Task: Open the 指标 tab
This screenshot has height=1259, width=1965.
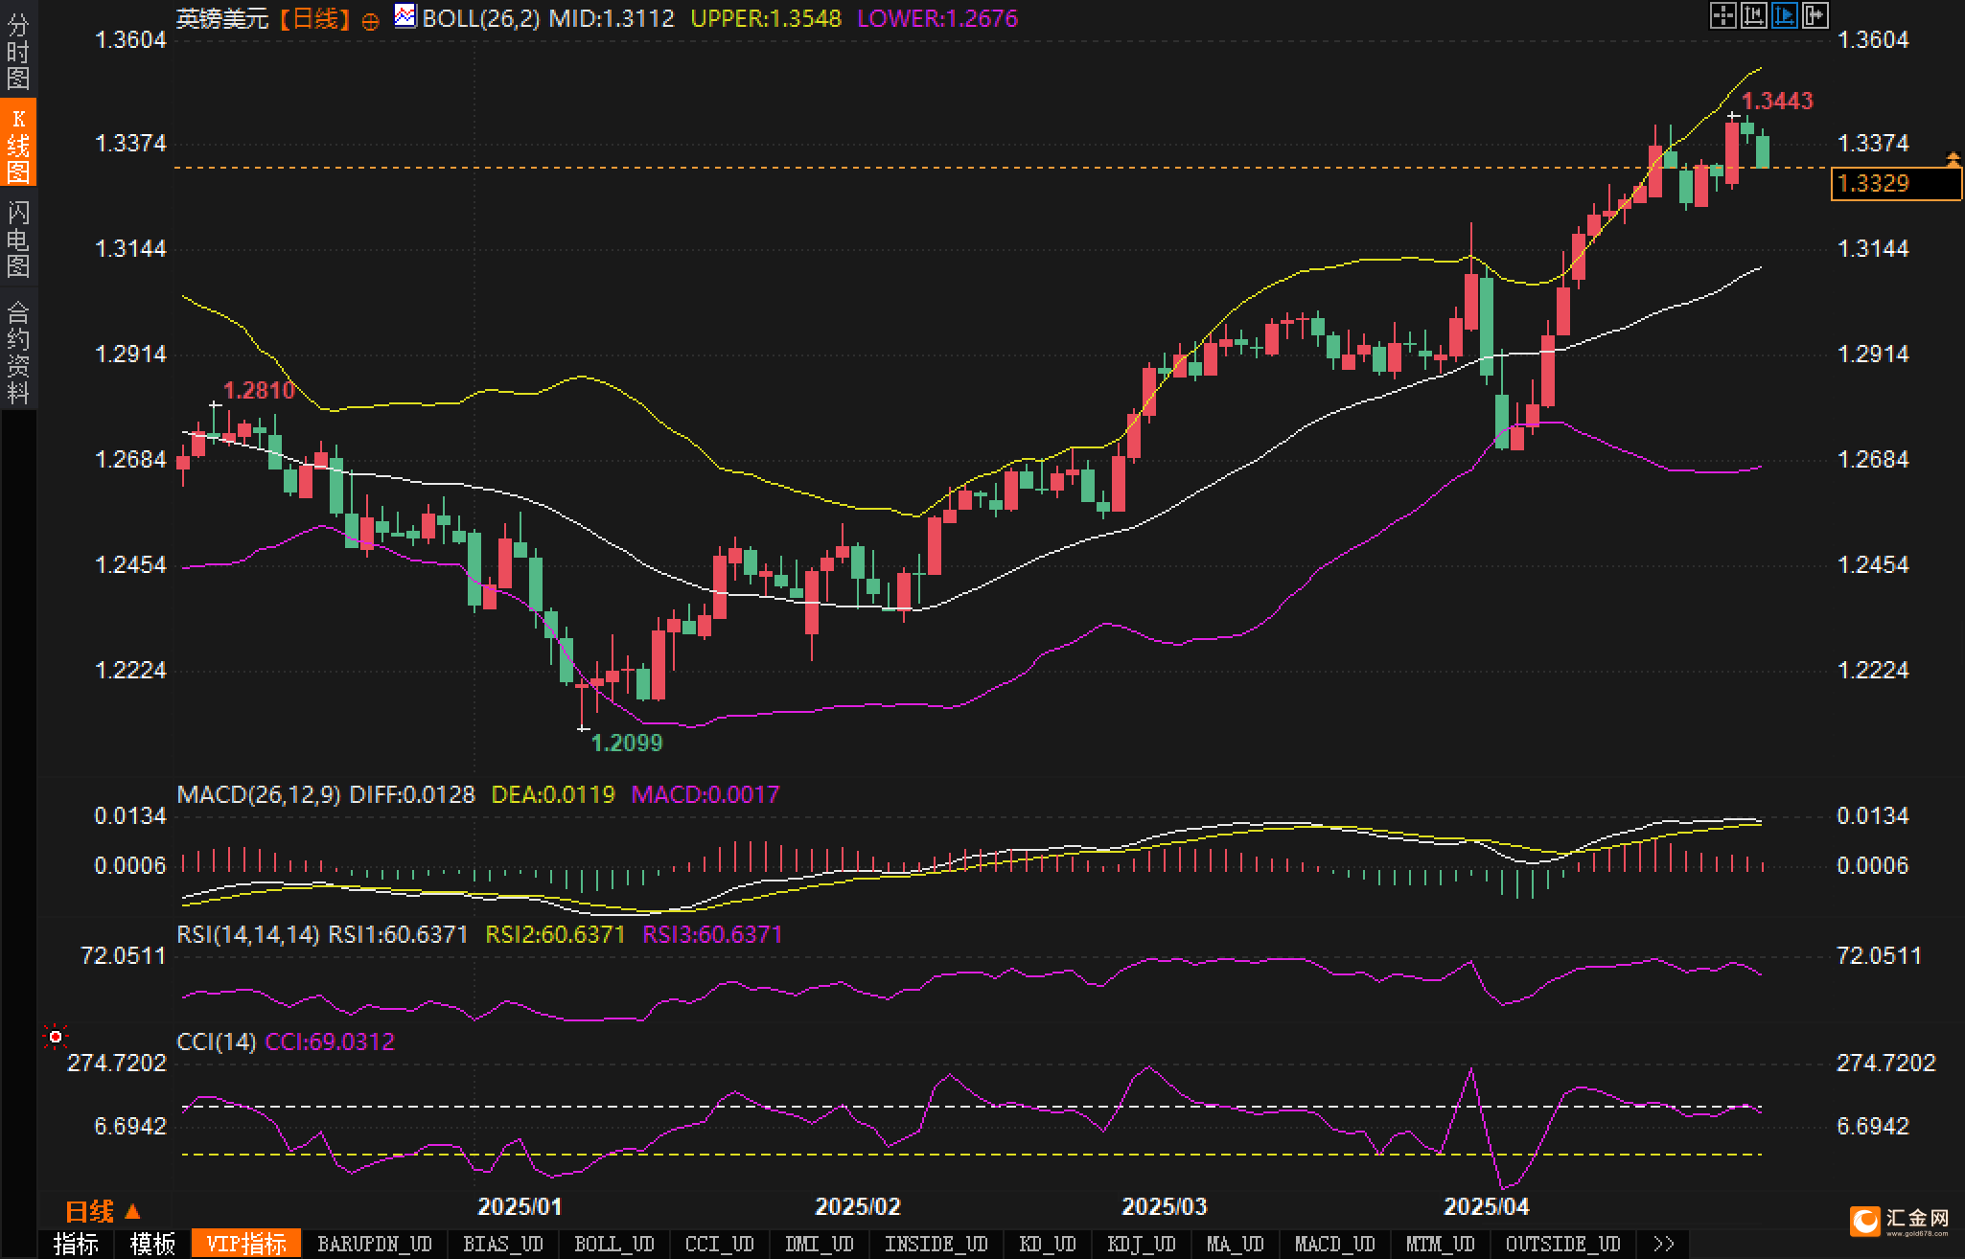Action: [77, 1244]
